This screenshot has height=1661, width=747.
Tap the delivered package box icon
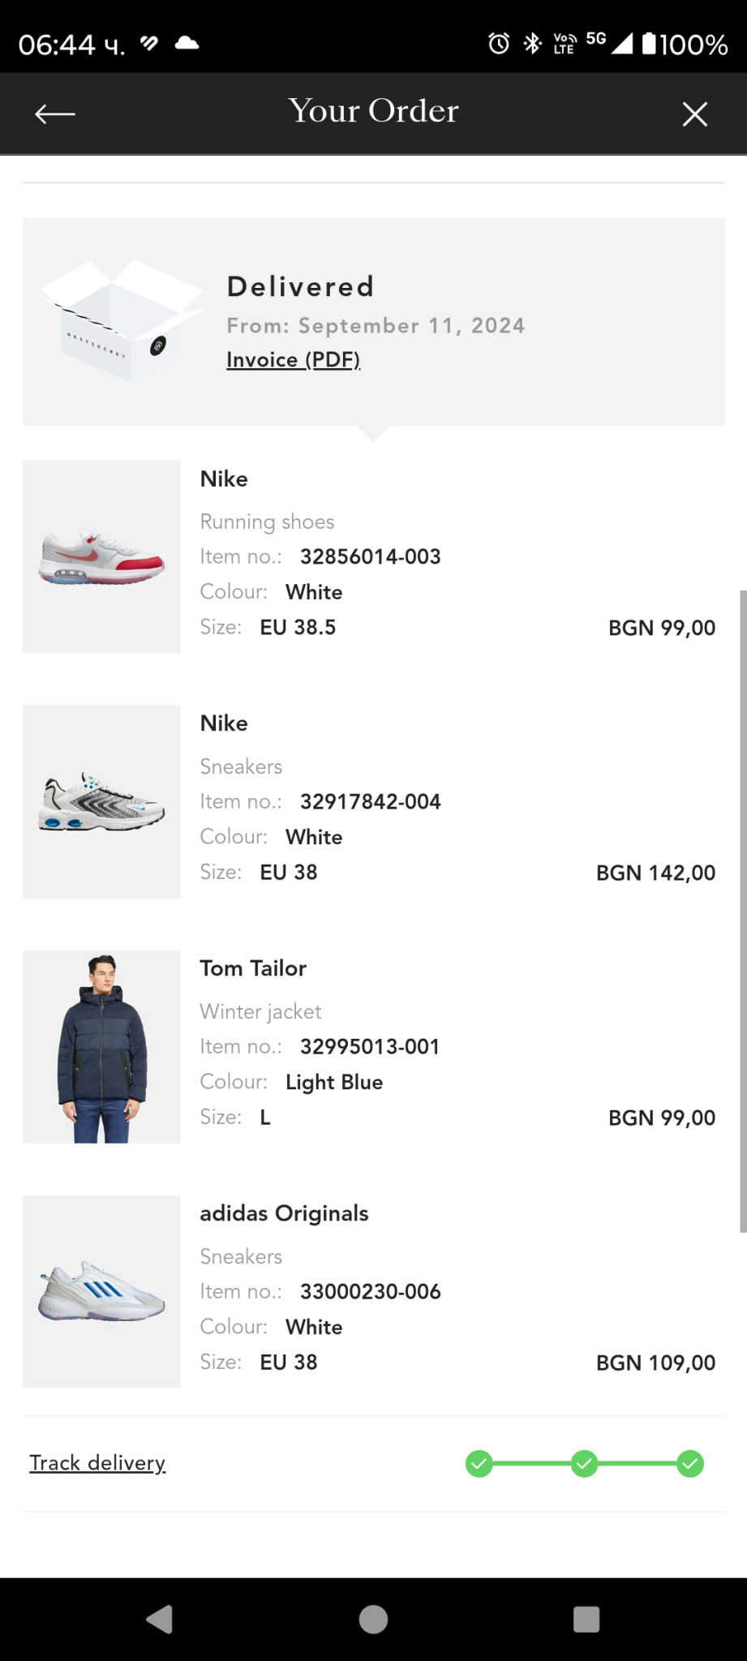[122, 321]
